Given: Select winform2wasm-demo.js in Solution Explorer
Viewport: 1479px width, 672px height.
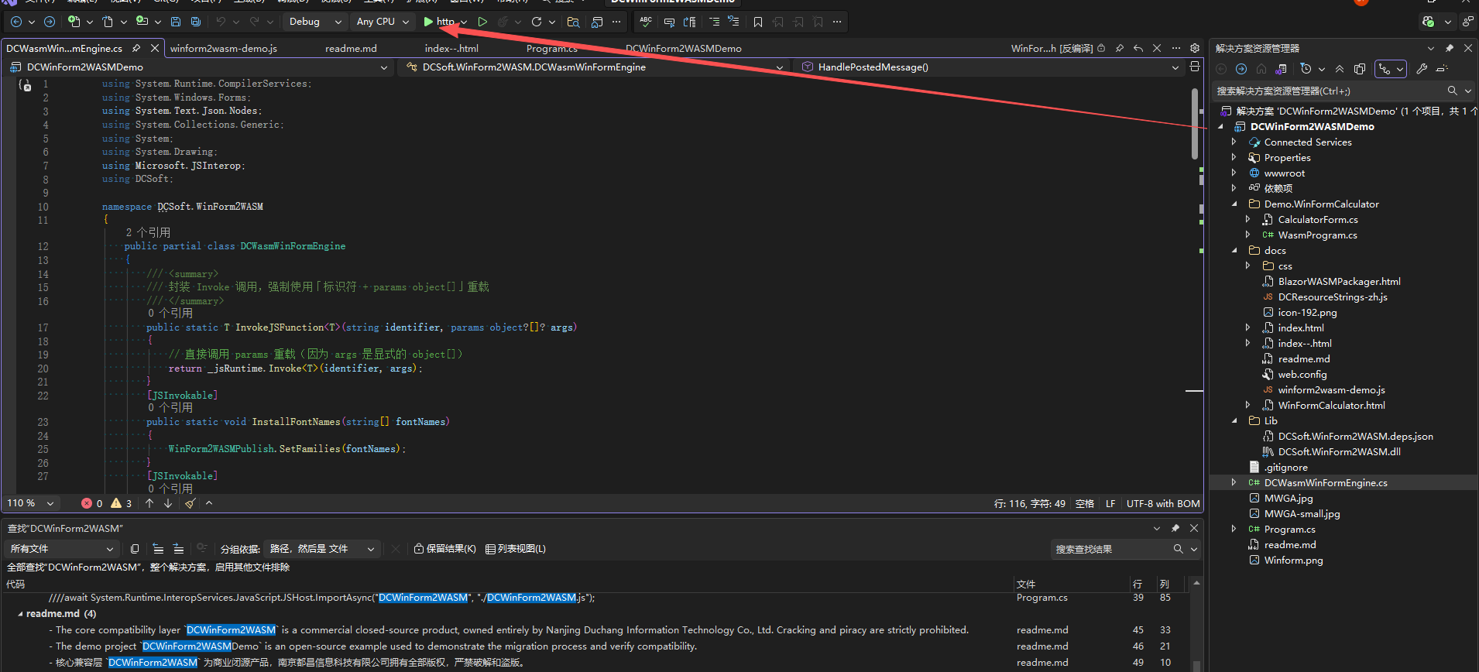Looking at the screenshot, I should pyautogui.click(x=1331, y=390).
